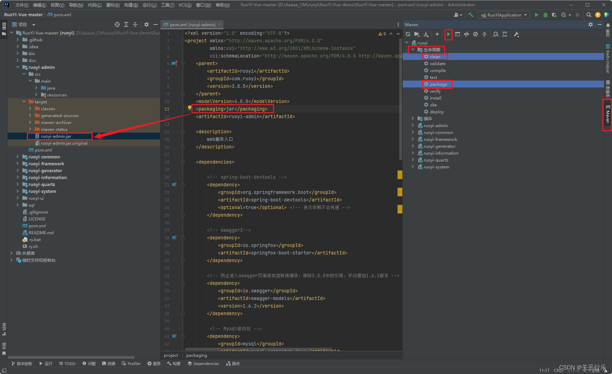
Task: Collapse the ruoyi-admin folder in Project tree
Action: [x=18, y=67]
